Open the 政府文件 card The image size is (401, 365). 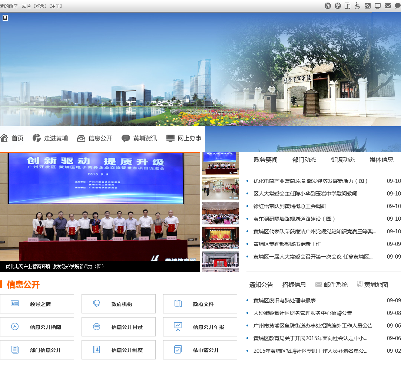click(200, 304)
